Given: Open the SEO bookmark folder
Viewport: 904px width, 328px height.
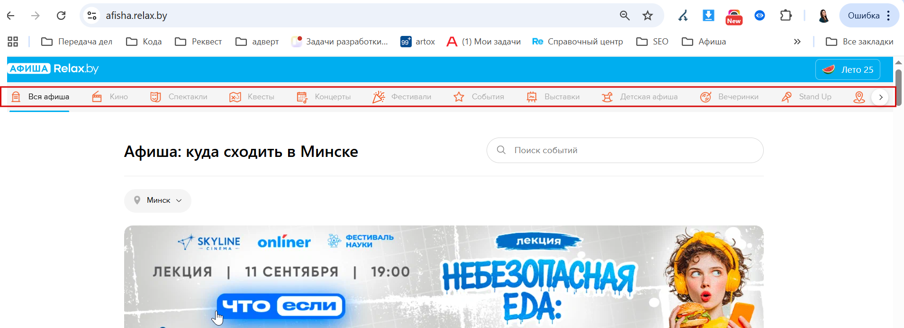Looking at the screenshot, I should click(x=652, y=42).
